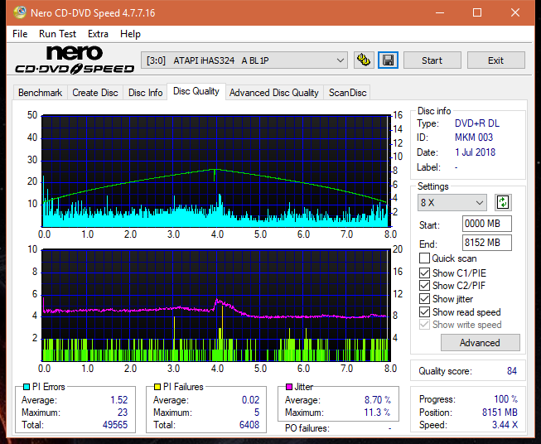
Task: Click the Advanced button in Settings
Action: tap(480, 342)
